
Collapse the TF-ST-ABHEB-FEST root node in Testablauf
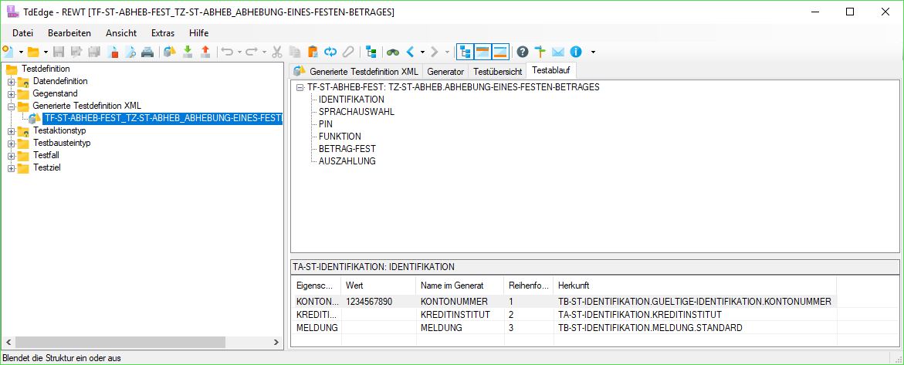(x=300, y=87)
